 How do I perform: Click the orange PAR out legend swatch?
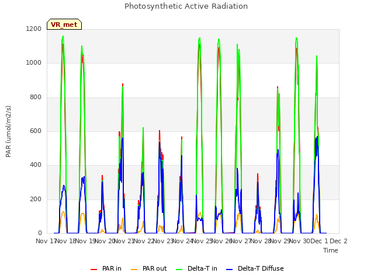pyautogui.click(x=134, y=269)
